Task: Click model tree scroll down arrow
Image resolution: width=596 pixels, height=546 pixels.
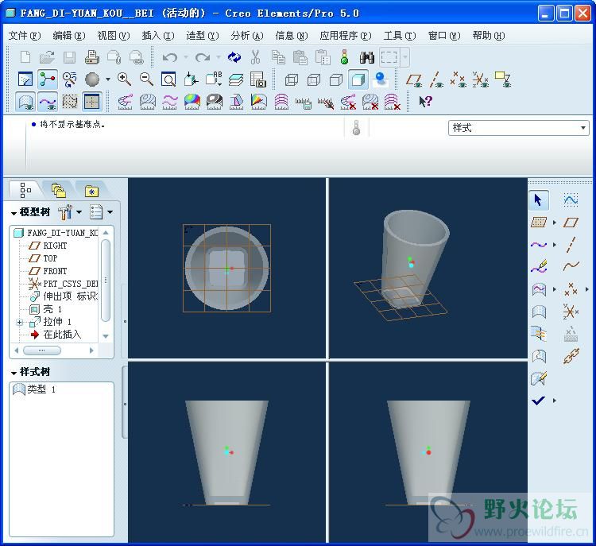Action: [106, 336]
